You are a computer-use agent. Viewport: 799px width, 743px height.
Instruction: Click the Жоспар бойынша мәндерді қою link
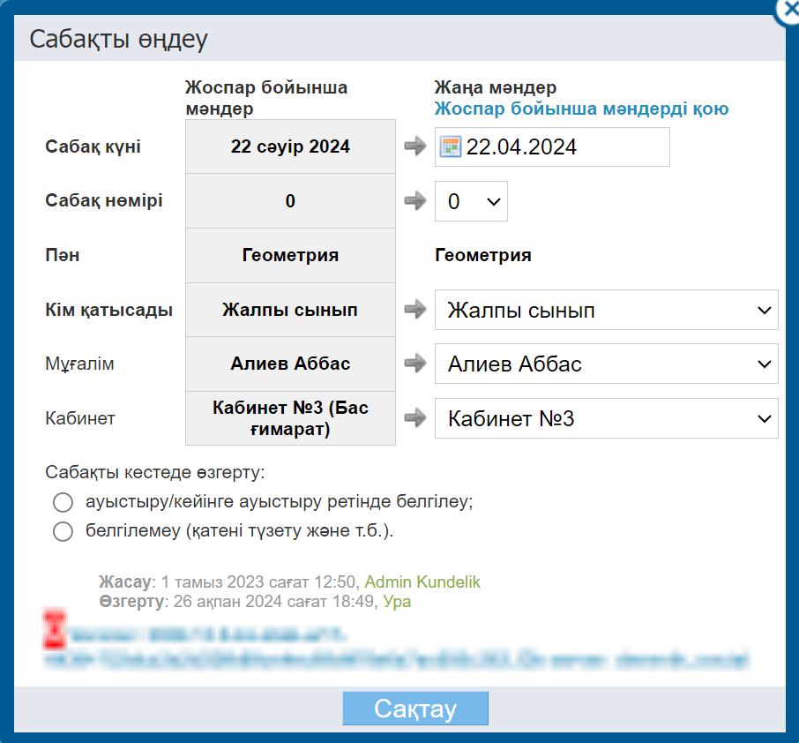581,109
